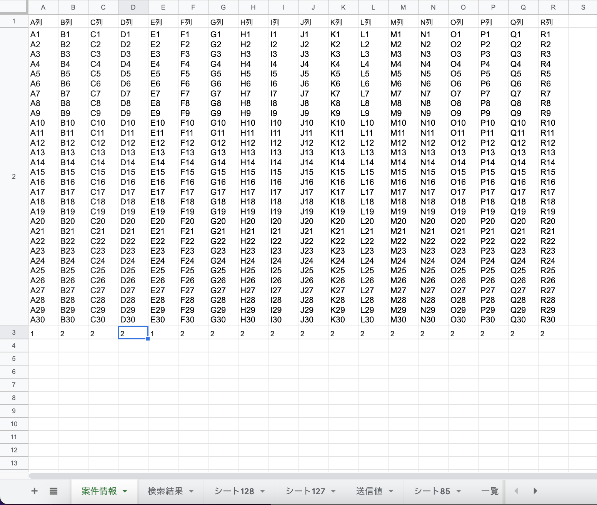Click header cell containing H列

[253, 22]
